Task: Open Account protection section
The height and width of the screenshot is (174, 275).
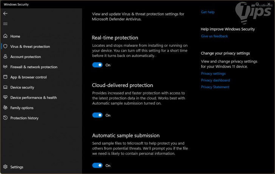Action: (26, 56)
